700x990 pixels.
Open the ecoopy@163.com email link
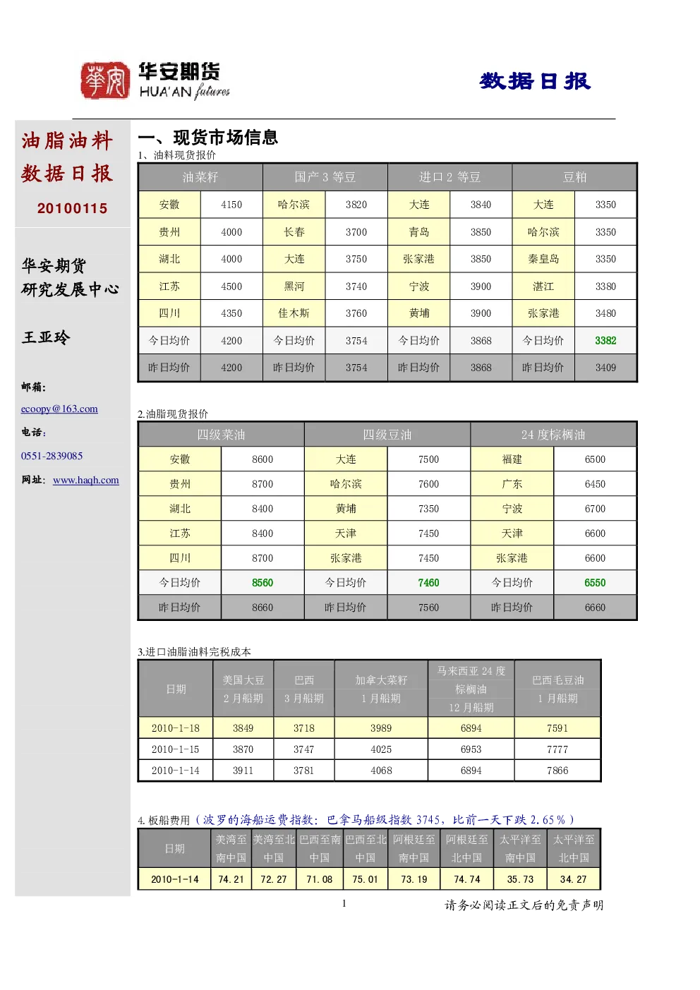[59, 409]
